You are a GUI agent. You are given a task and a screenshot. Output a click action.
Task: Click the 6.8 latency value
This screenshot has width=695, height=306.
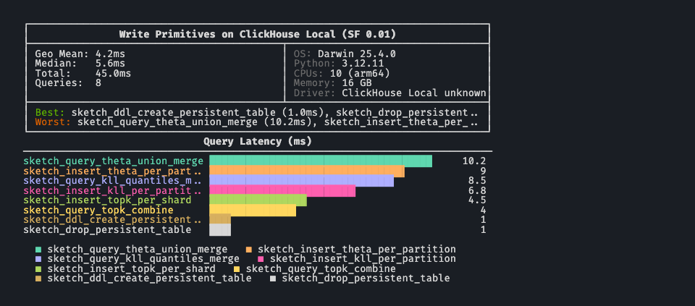coord(477,191)
